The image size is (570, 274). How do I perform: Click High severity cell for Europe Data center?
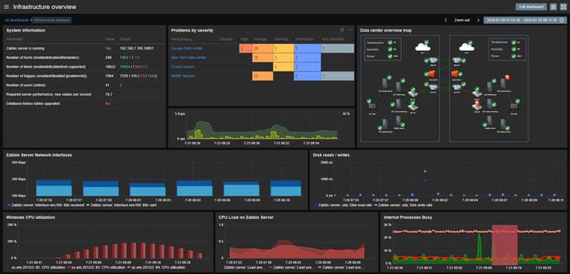[246, 48]
